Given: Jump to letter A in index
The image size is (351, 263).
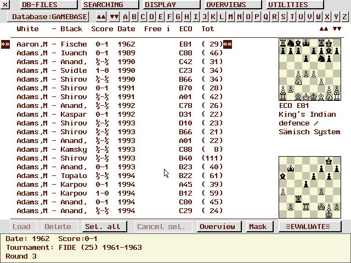Looking at the screenshot, I should pyautogui.click(x=126, y=17).
